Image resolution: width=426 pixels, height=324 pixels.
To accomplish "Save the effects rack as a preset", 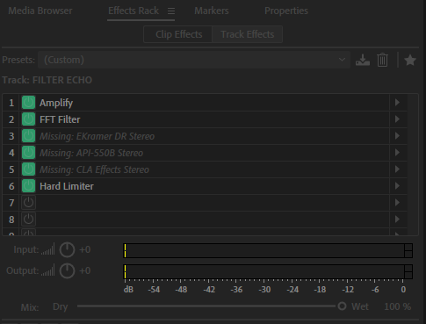I will click(363, 60).
